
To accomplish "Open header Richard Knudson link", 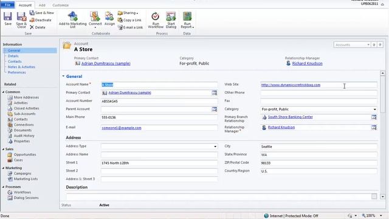I will 307,63.
